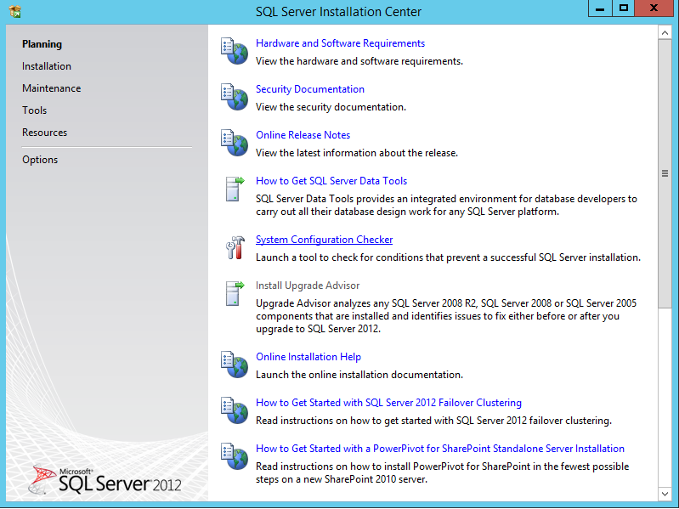
Task: Click the Hardware and Software Requirements globe icon
Action: point(235,51)
